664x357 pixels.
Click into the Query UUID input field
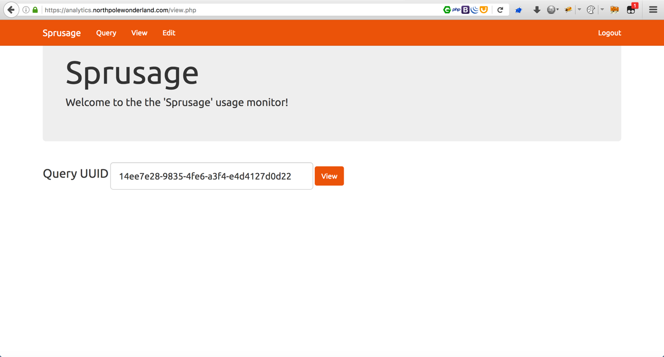pos(212,176)
